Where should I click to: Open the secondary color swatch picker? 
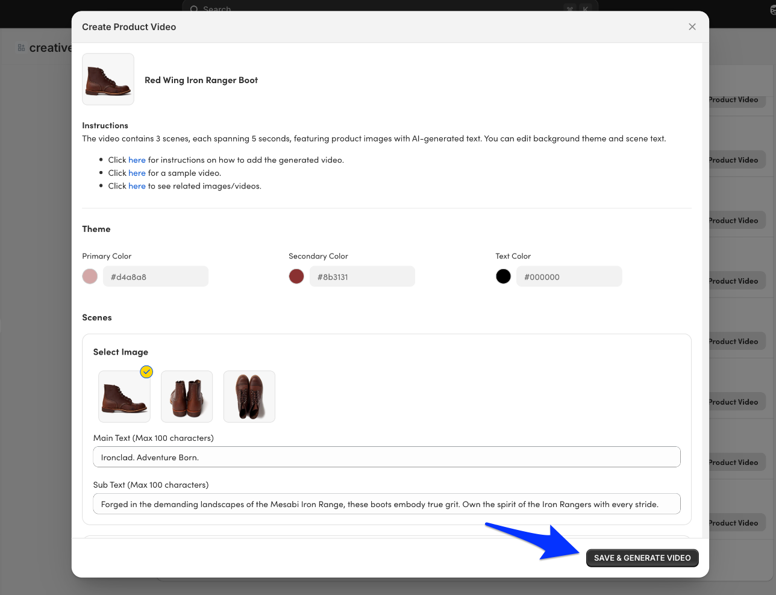click(296, 276)
